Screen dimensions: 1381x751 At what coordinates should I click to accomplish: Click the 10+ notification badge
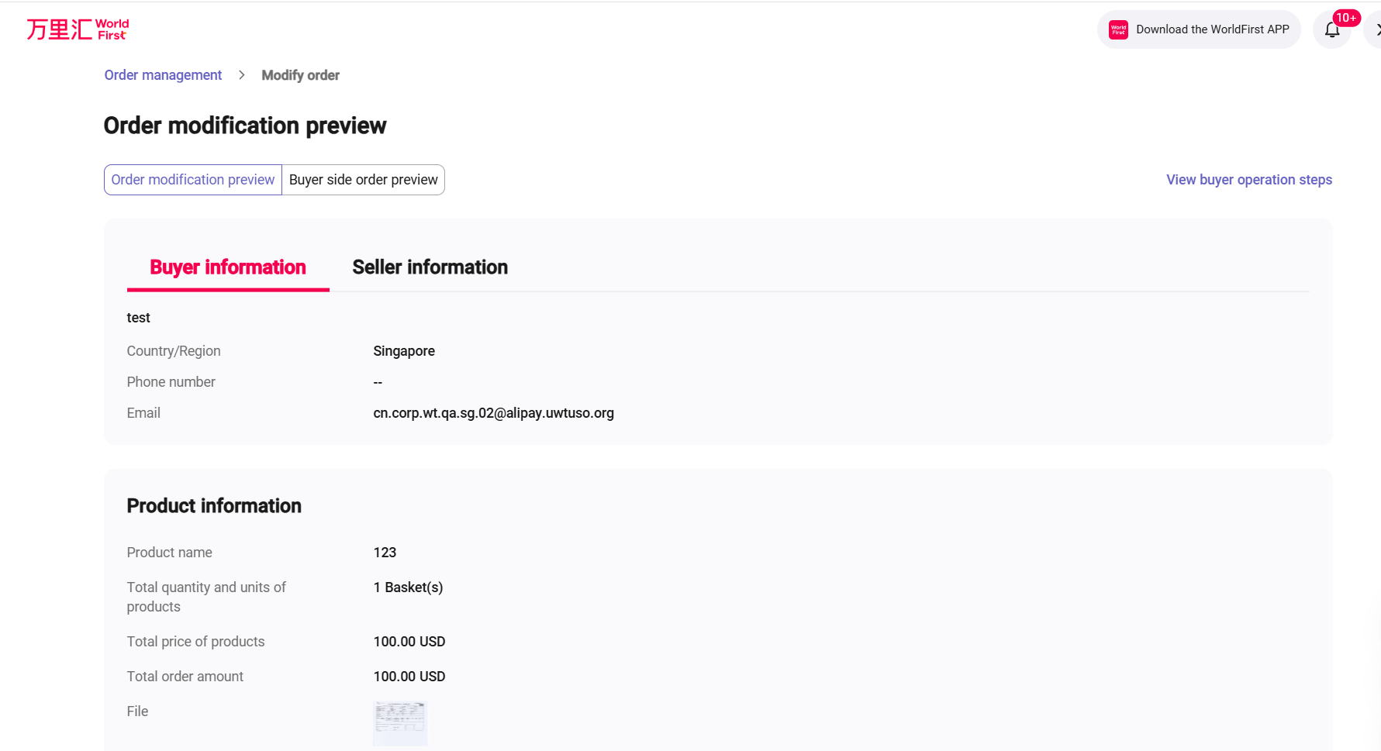point(1346,17)
